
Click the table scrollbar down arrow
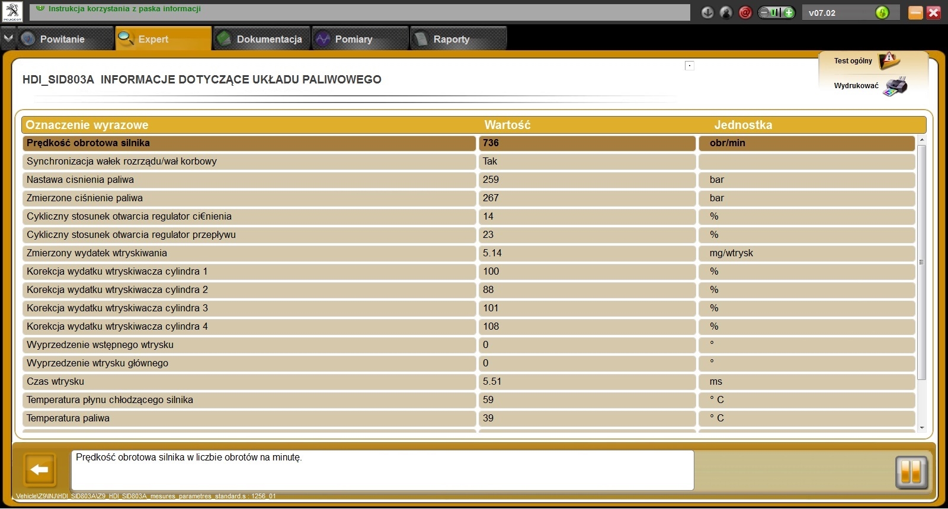click(922, 427)
